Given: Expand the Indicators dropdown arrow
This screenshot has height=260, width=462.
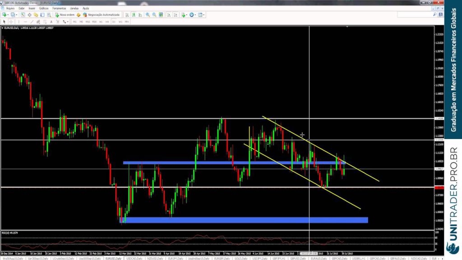Looking at the screenshot, I should [187, 15].
